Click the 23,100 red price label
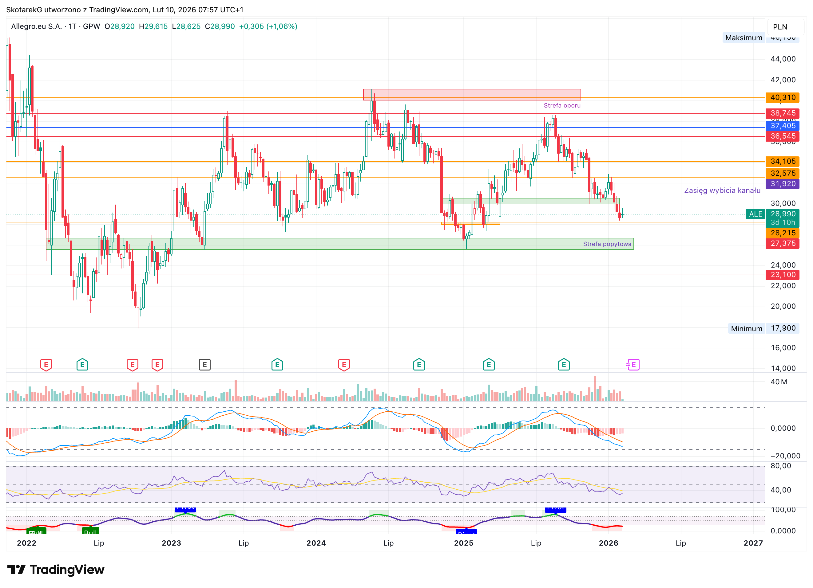This screenshot has width=813, height=588. pyautogui.click(x=783, y=275)
